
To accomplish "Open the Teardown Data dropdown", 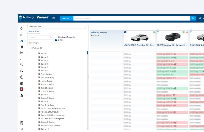I will pos(58,26).
